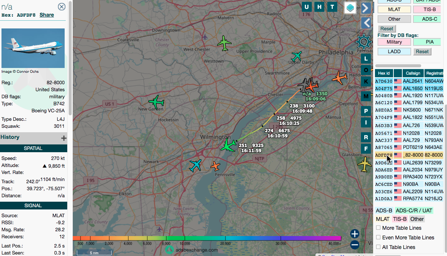The image size is (447, 256).
Task: Select N90BA row in aircraft table
Action: pos(409,184)
